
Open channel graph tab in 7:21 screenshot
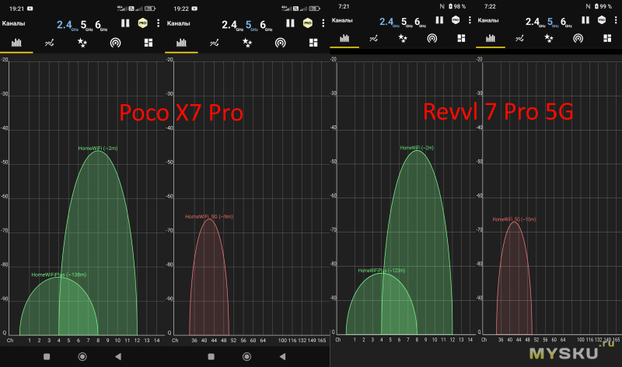[x=344, y=38]
